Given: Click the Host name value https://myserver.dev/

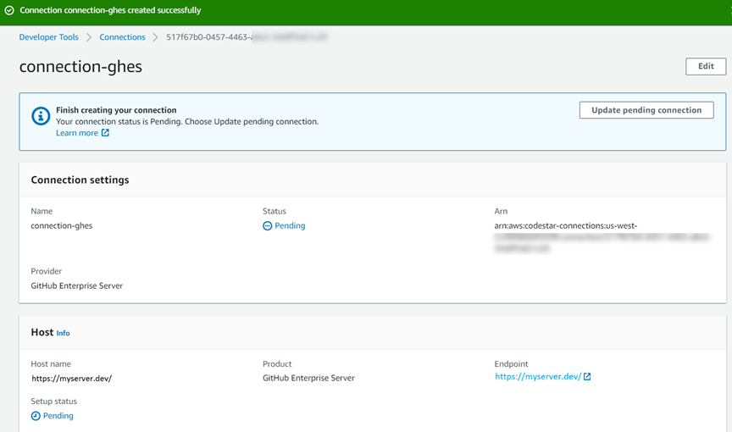Looking at the screenshot, I should (71, 379).
